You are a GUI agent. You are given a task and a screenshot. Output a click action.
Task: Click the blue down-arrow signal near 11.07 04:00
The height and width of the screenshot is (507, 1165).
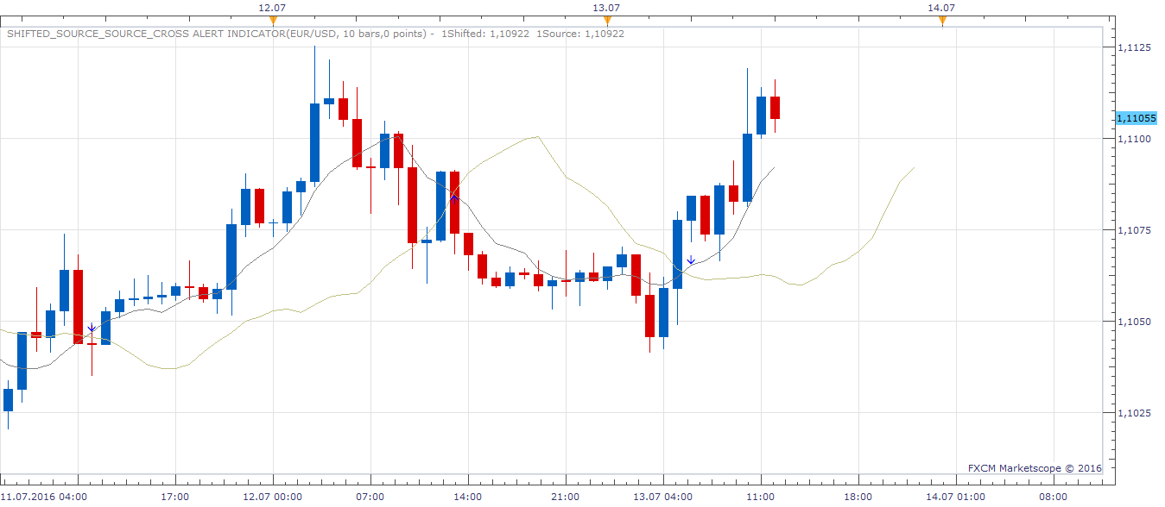coord(92,327)
